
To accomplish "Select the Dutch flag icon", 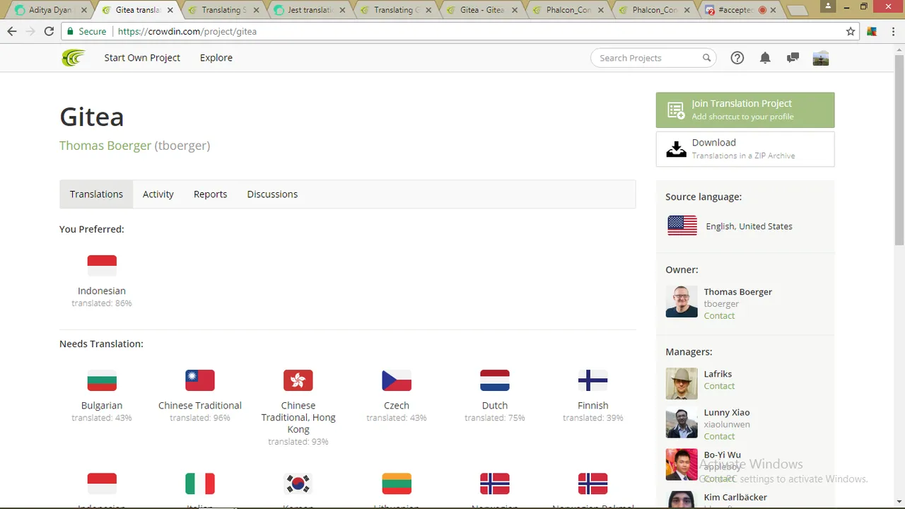I will (495, 380).
